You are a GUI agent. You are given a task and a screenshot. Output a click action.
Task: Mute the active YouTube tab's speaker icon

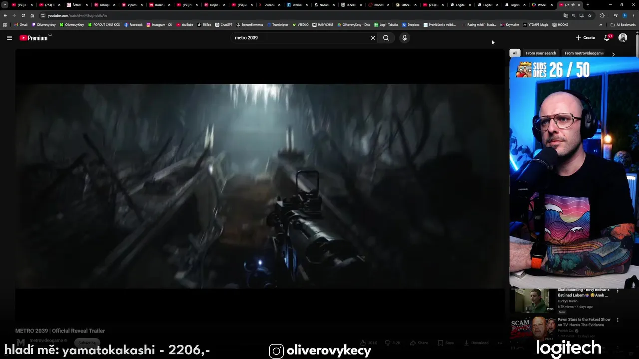[573, 5]
